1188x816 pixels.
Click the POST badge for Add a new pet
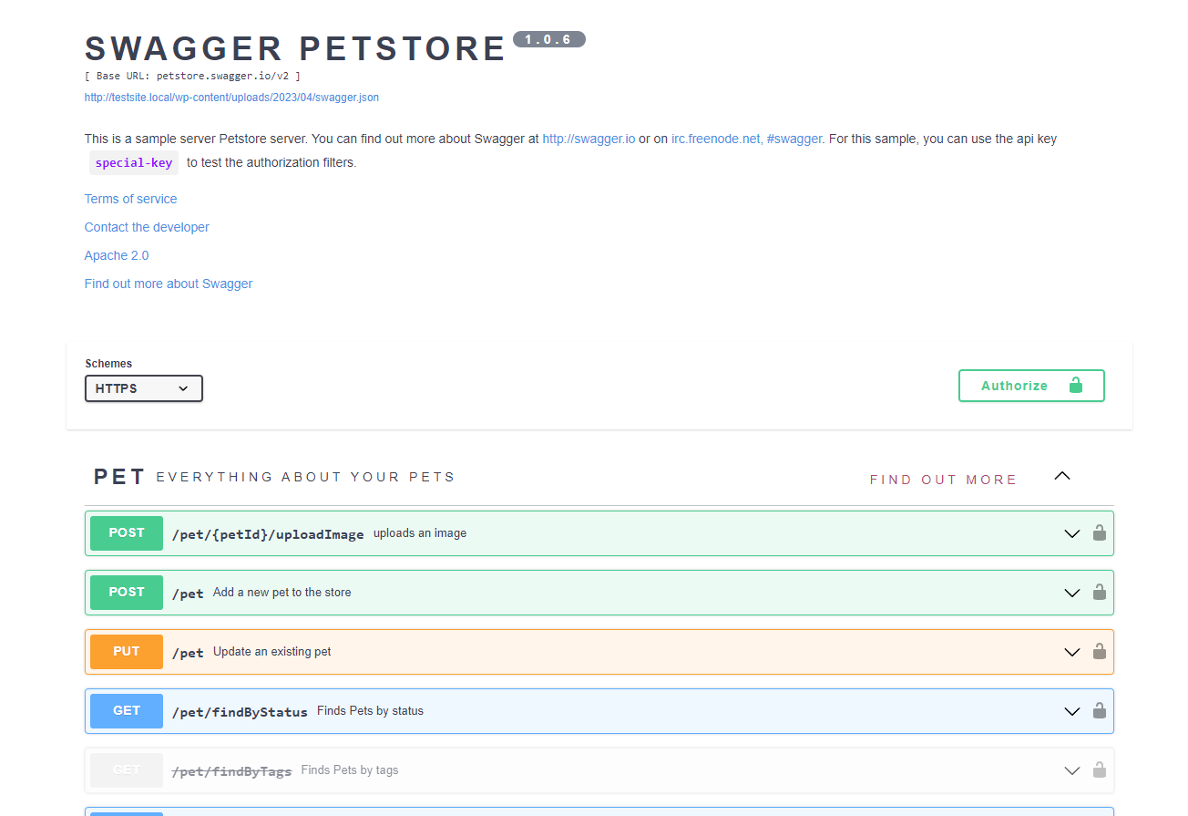[x=127, y=593]
